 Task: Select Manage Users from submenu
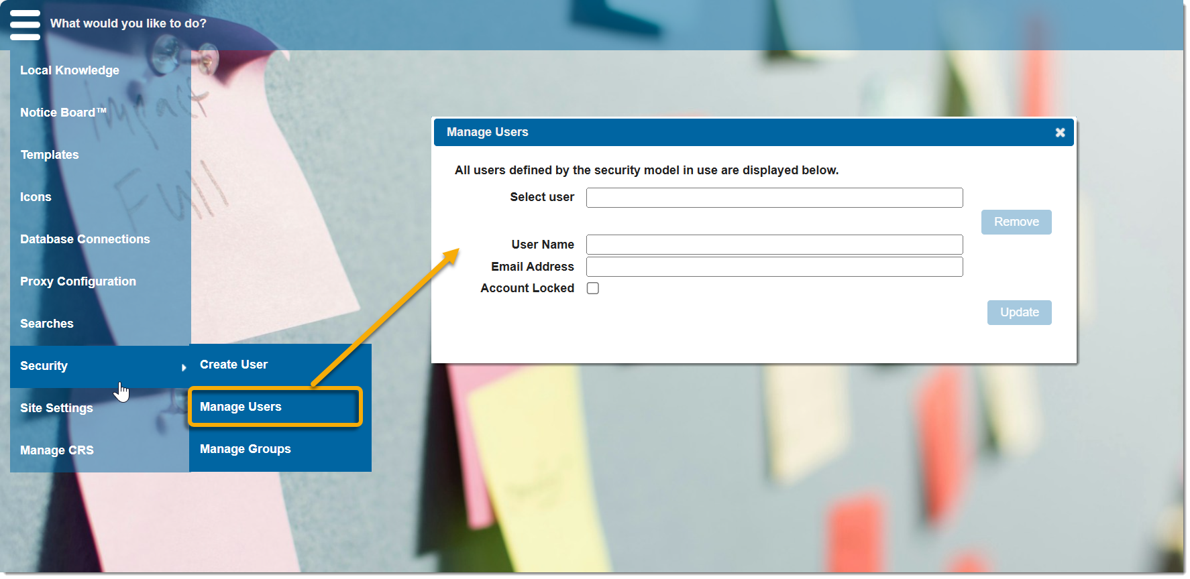[241, 407]
